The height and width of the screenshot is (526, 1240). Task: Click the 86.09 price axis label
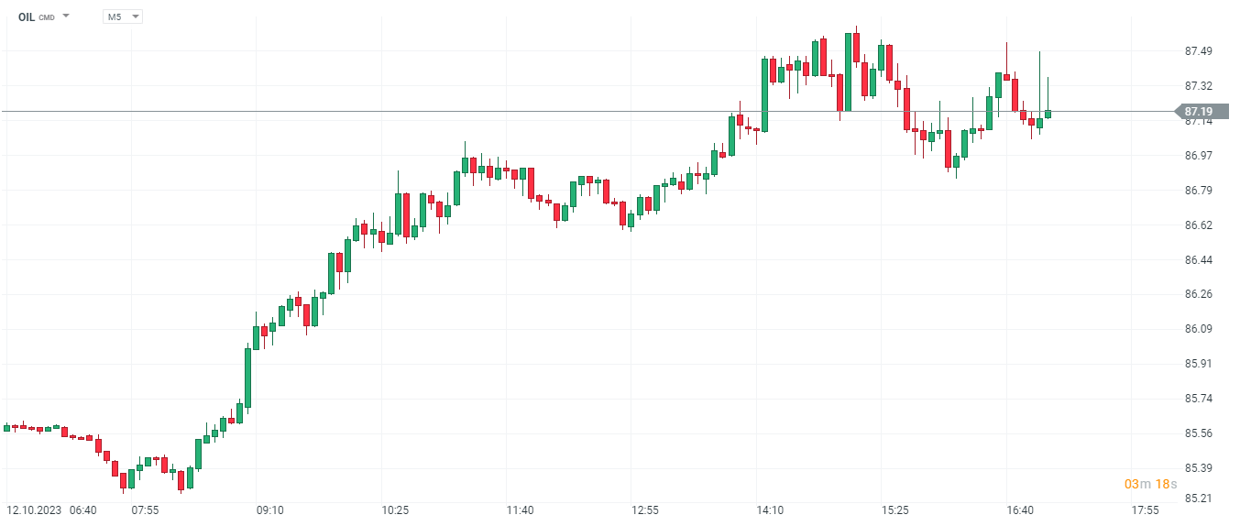(1199, 329)
